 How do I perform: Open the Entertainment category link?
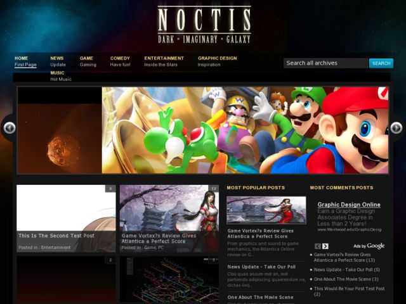tap(56, 248)
